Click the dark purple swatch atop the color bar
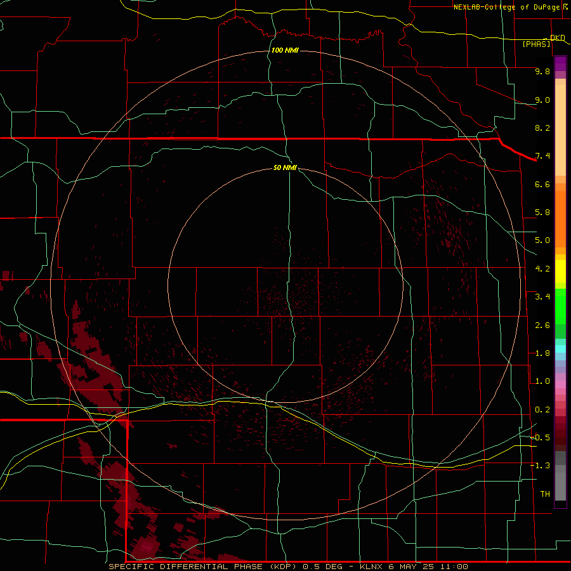Image resolution: width=571 pixels, height=571 pixels. point(560,60)
